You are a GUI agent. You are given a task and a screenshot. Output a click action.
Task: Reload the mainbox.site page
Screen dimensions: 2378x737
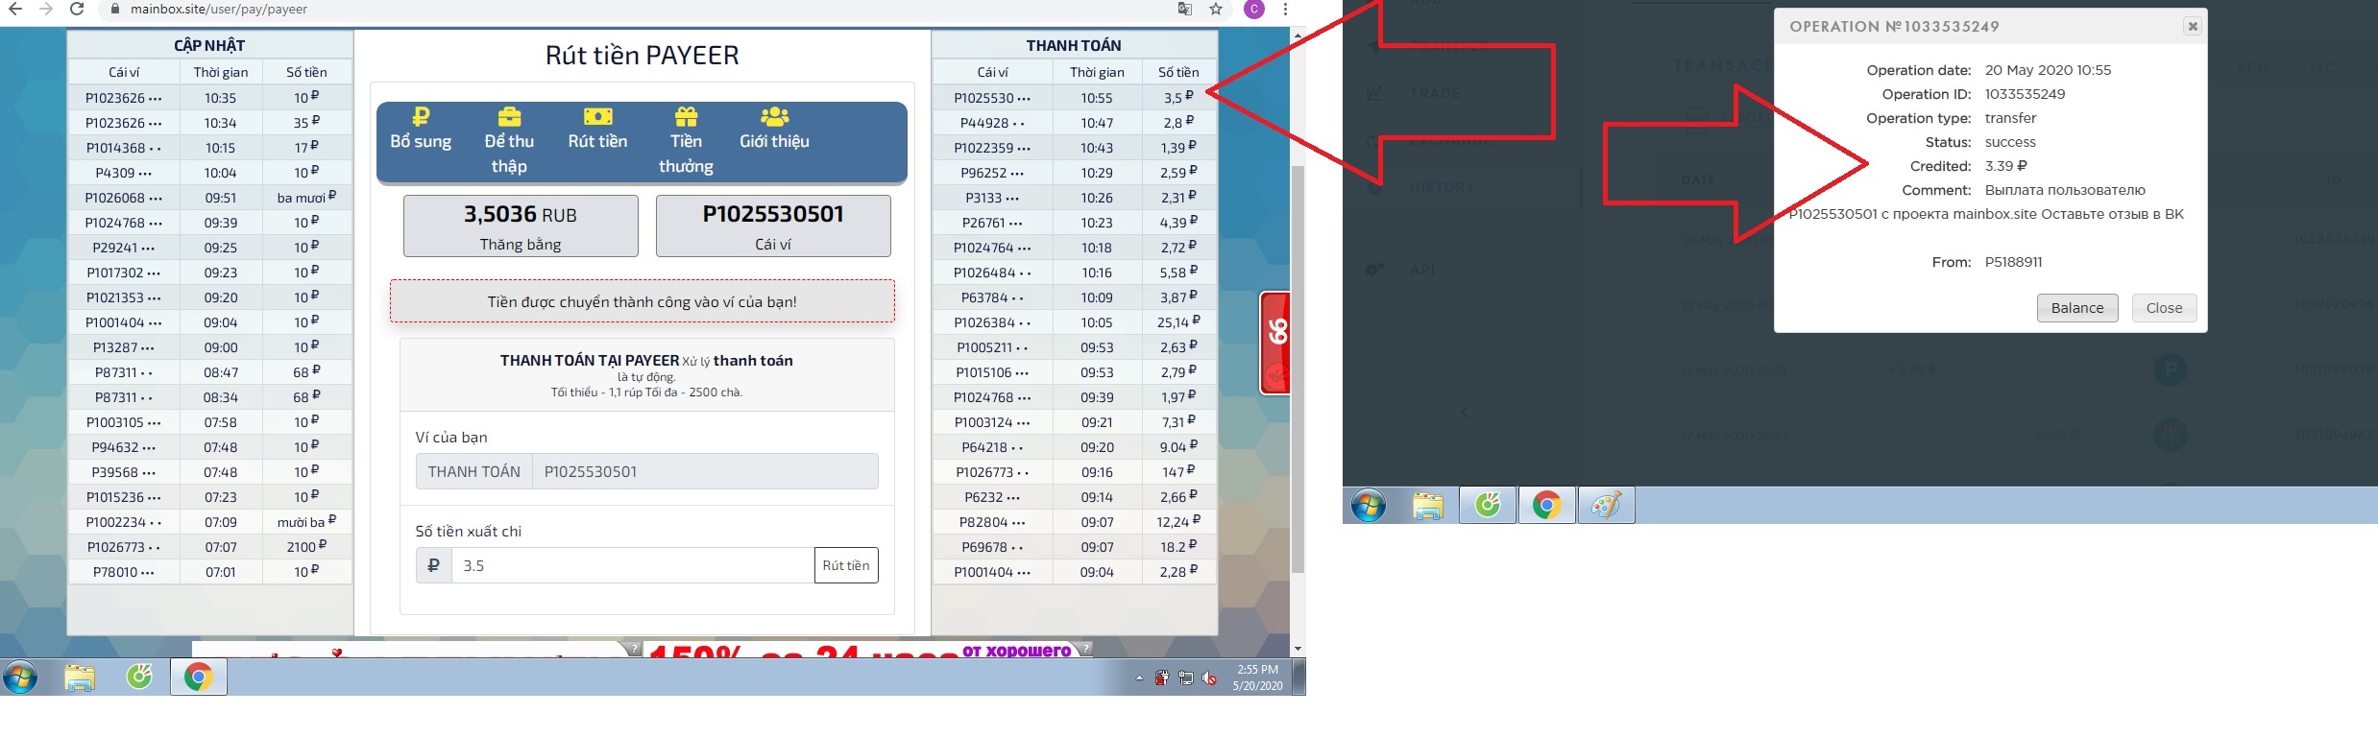click(x=77, y=9)
